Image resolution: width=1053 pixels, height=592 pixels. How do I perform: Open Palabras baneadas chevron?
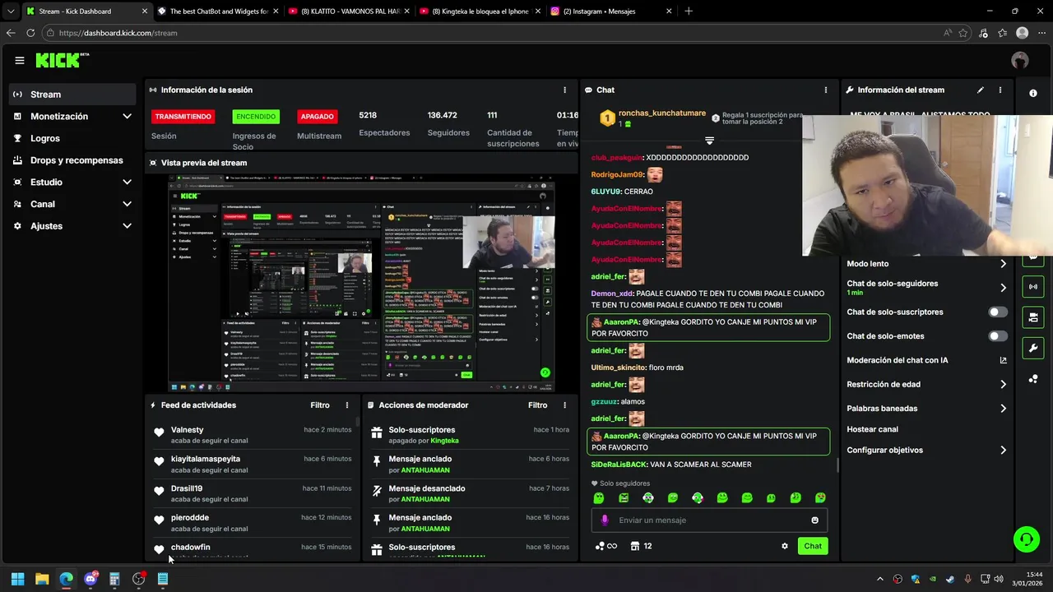click(1003, 408)
